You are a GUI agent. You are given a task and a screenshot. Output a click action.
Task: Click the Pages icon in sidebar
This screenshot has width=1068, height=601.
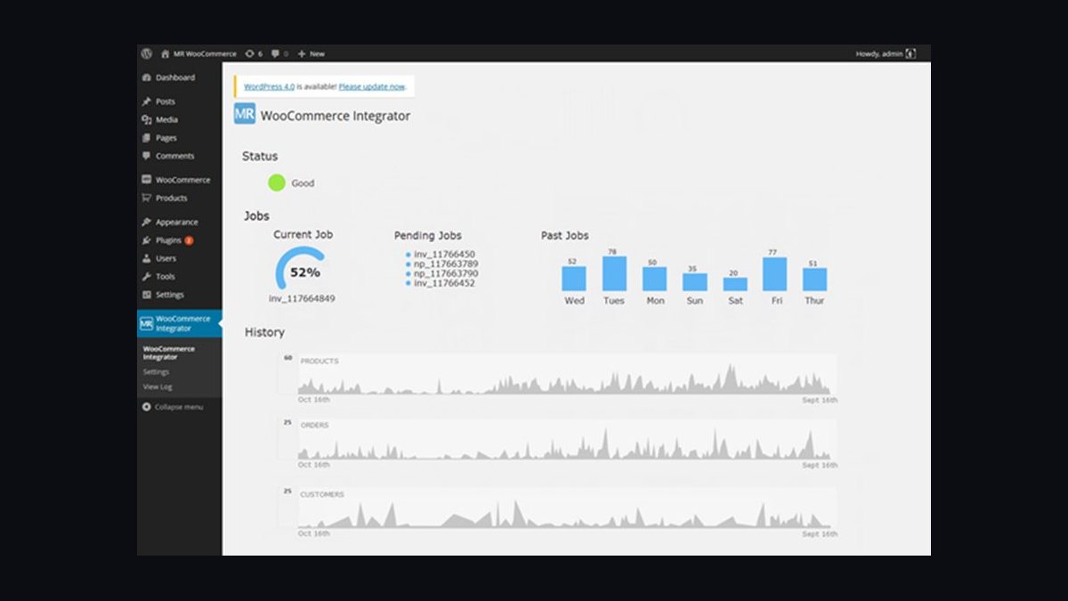146,138
